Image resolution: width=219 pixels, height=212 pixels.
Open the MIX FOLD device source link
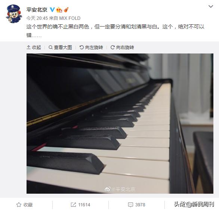70,18
